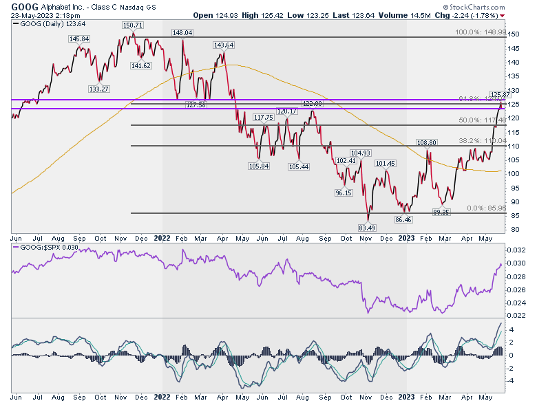
Task: Click the GOOG (Daily) 123.64 legend
Action: (x=49, y=23)
